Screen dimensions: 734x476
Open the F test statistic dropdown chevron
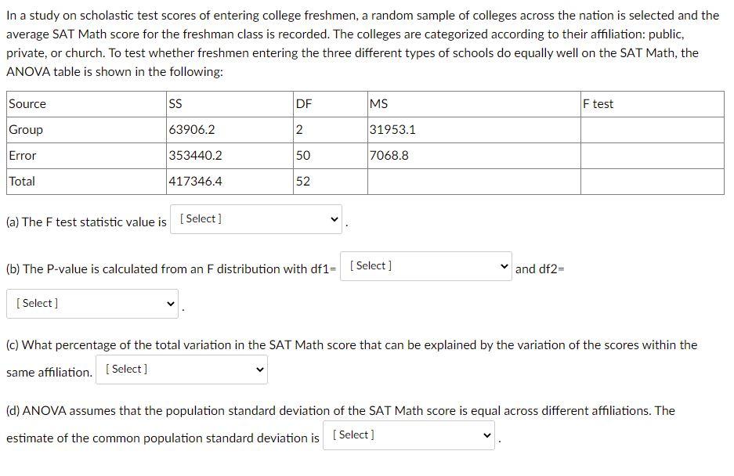[x=334, y=219]
